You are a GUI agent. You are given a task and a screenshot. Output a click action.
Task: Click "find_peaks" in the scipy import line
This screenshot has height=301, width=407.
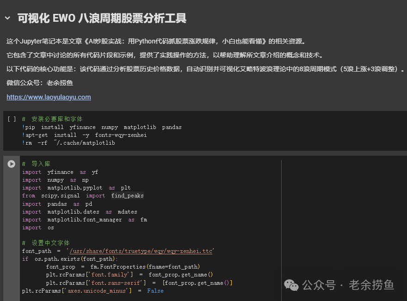128,196
